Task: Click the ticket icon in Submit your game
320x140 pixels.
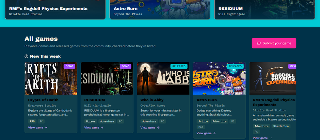Action: point(259,43)
